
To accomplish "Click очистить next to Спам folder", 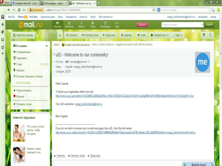I will click(44, 64).
